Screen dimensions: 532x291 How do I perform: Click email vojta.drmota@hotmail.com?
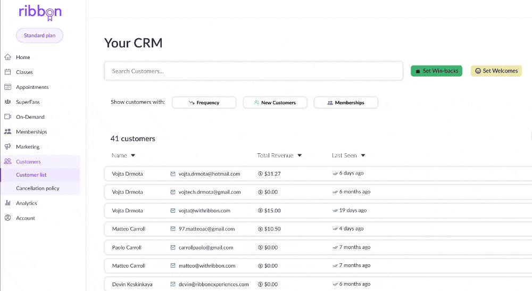[x=209, y=173]
